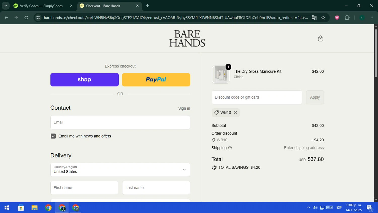Click the Last name field

coord(156,188)
